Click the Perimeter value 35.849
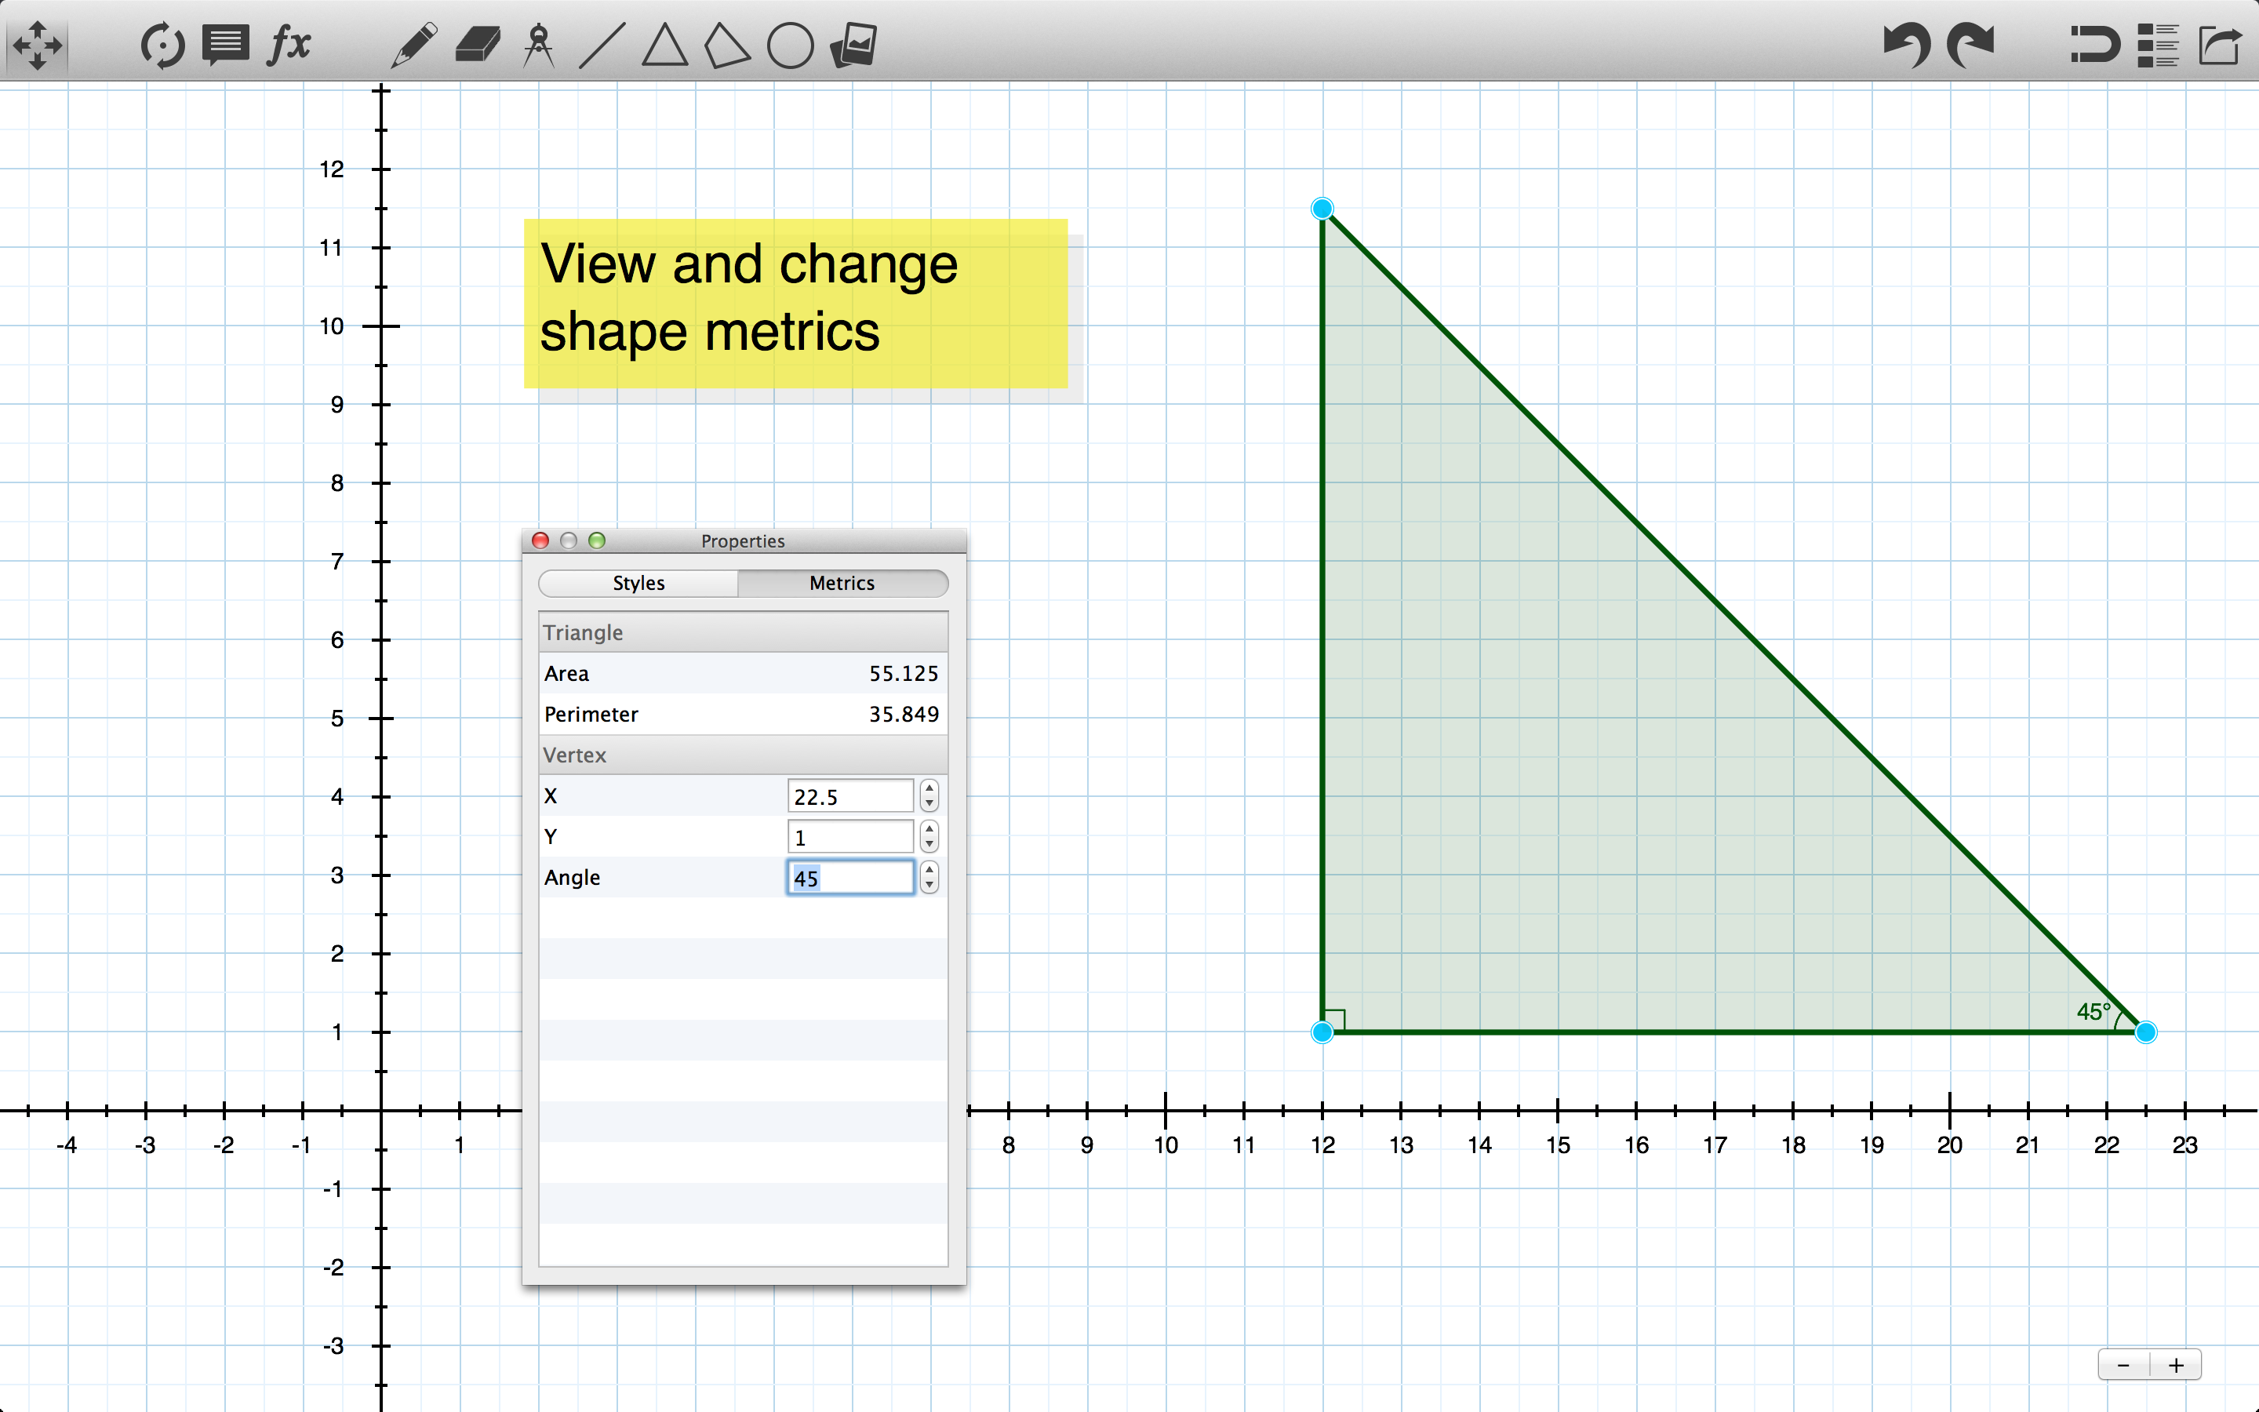This screenshot has height=1412, width=2259. click(x=904, y=715)
